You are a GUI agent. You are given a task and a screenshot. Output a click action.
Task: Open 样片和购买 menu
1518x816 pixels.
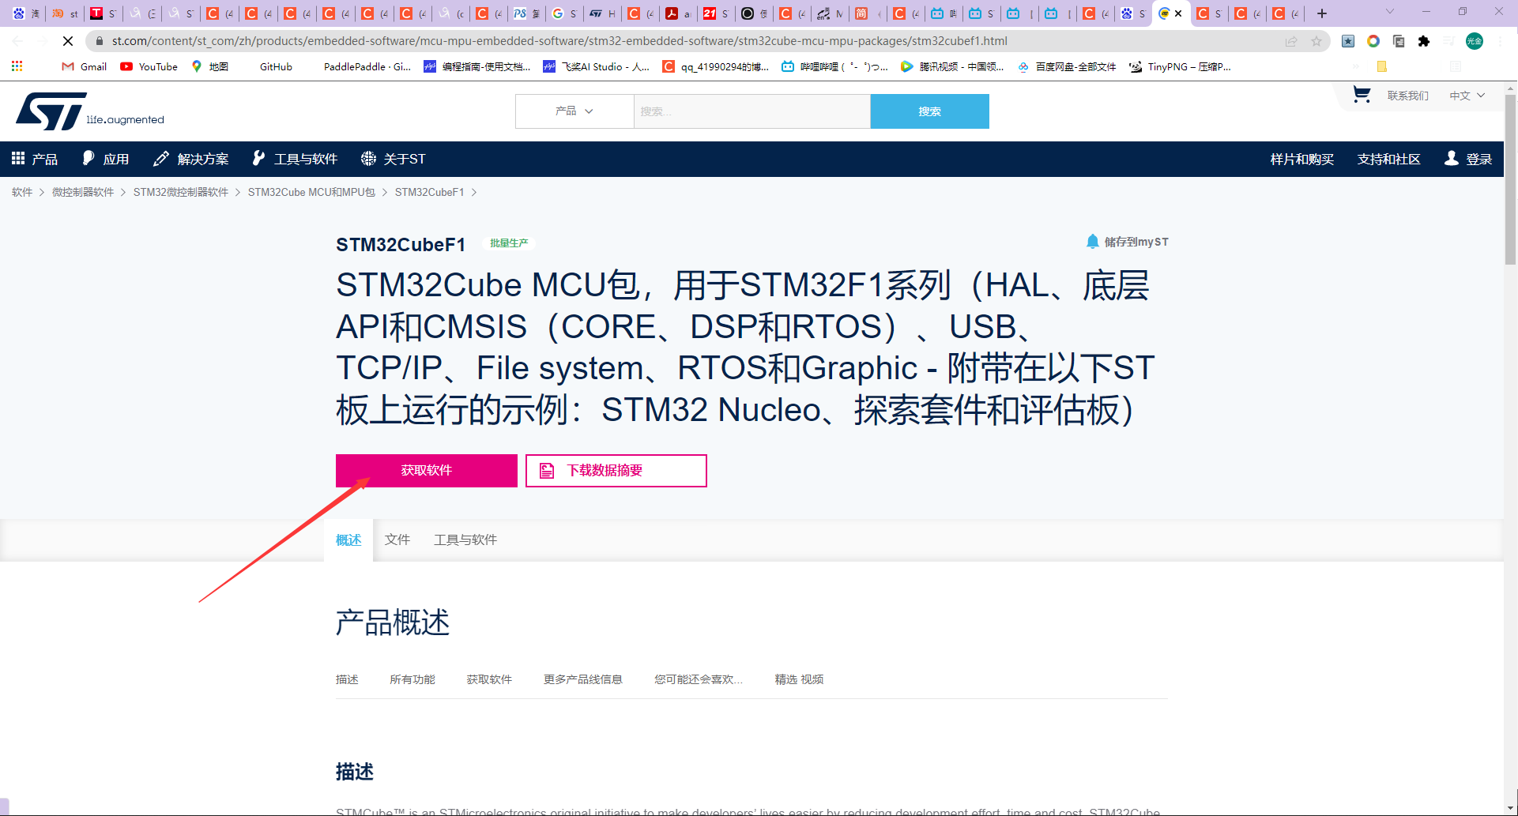point(1301,159)
